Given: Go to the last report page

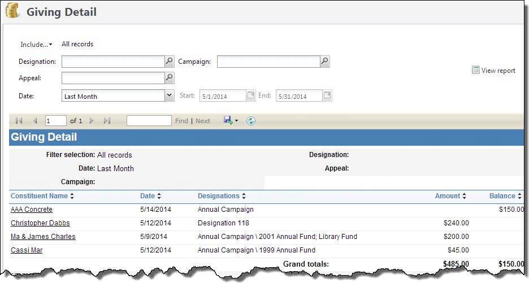Looking at the screenshot, I should 107,121.
